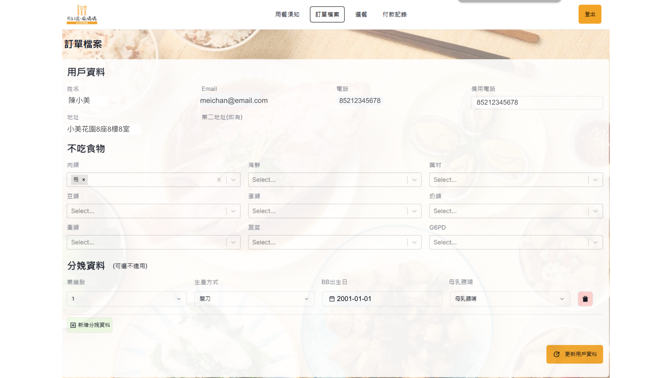672x378 pixels.
Task: Go to 用餐須知 menu item
Action: pyautogui.click(x=287, y=14)
